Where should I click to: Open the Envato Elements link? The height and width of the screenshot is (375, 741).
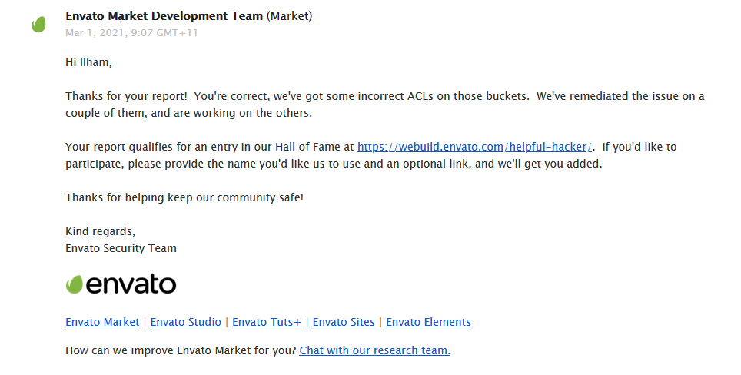[428, 322]
